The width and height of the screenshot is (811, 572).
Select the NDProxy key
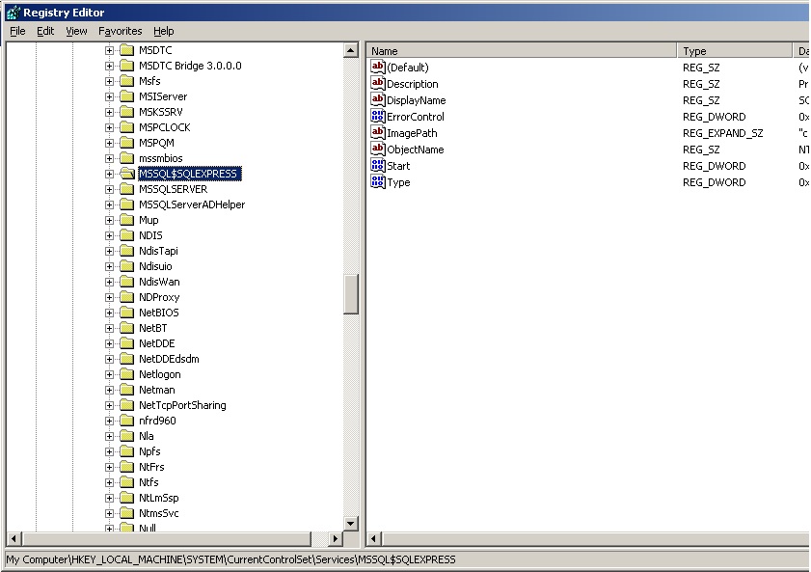159,297
